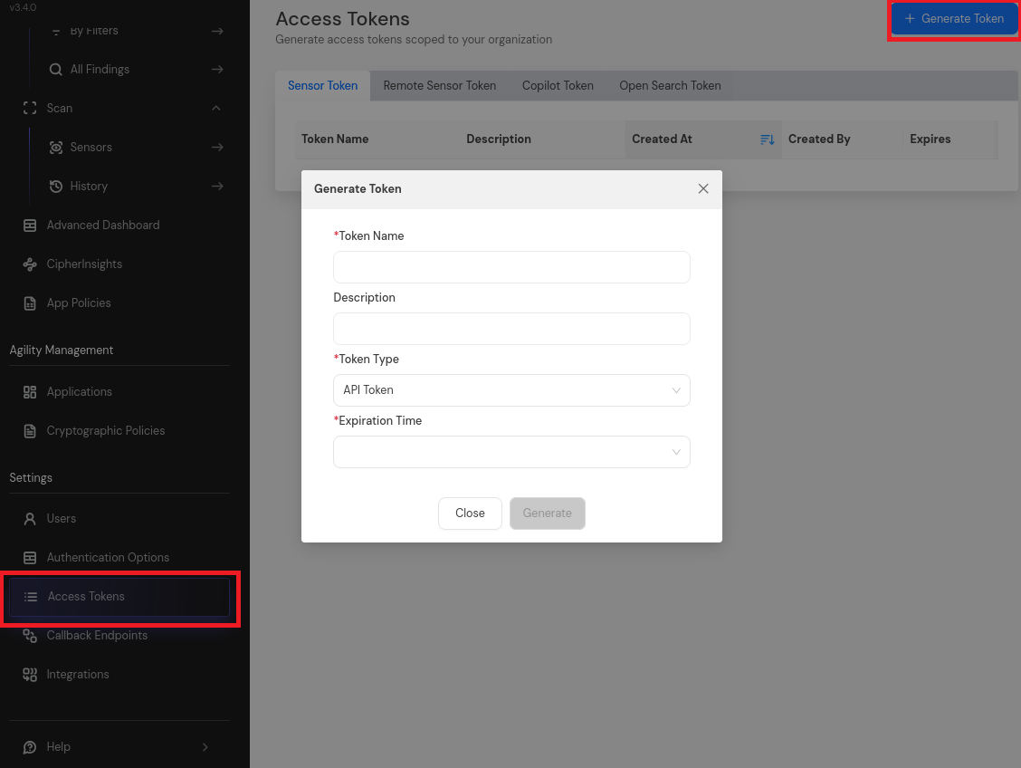The width and height of the screenshot is (1021, 768).
Task: Open the Integrations section
Action: 30,674
